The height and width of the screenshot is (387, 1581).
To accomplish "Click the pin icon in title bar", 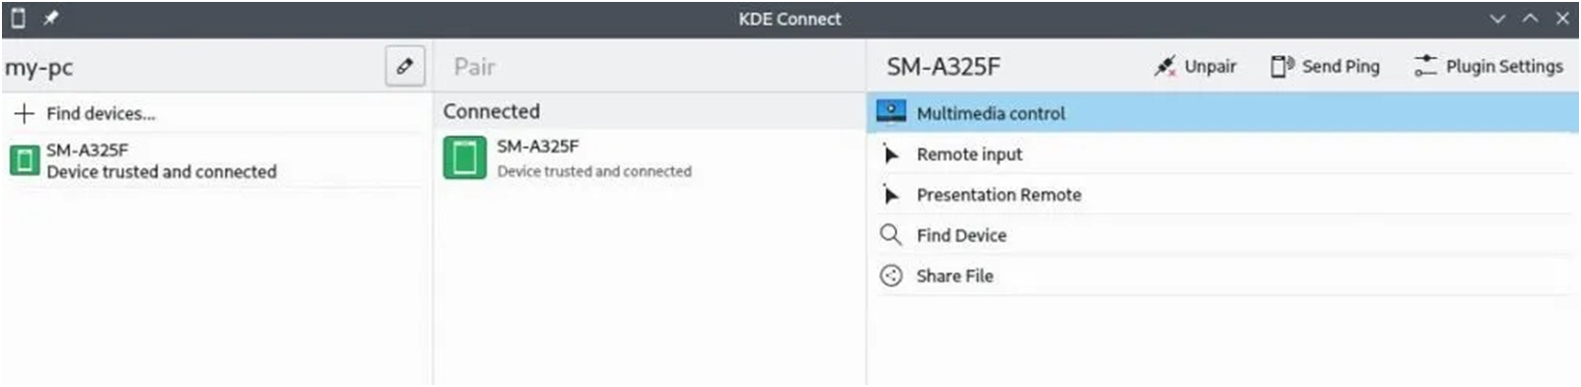I will (x=50, y=18).
